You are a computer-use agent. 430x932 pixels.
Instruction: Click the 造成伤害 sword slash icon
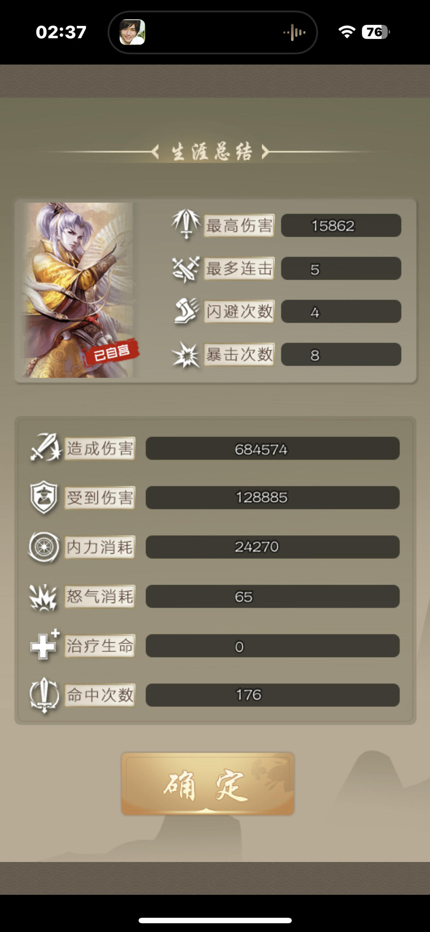click(x=45, y=447)
